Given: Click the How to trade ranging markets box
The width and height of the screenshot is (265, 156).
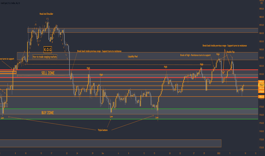Looking at the screenshot, I should [x=45, y=57].
